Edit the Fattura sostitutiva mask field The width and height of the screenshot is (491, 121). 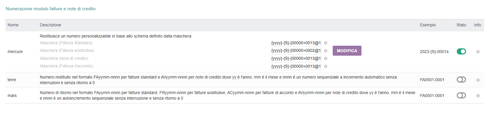296,51
